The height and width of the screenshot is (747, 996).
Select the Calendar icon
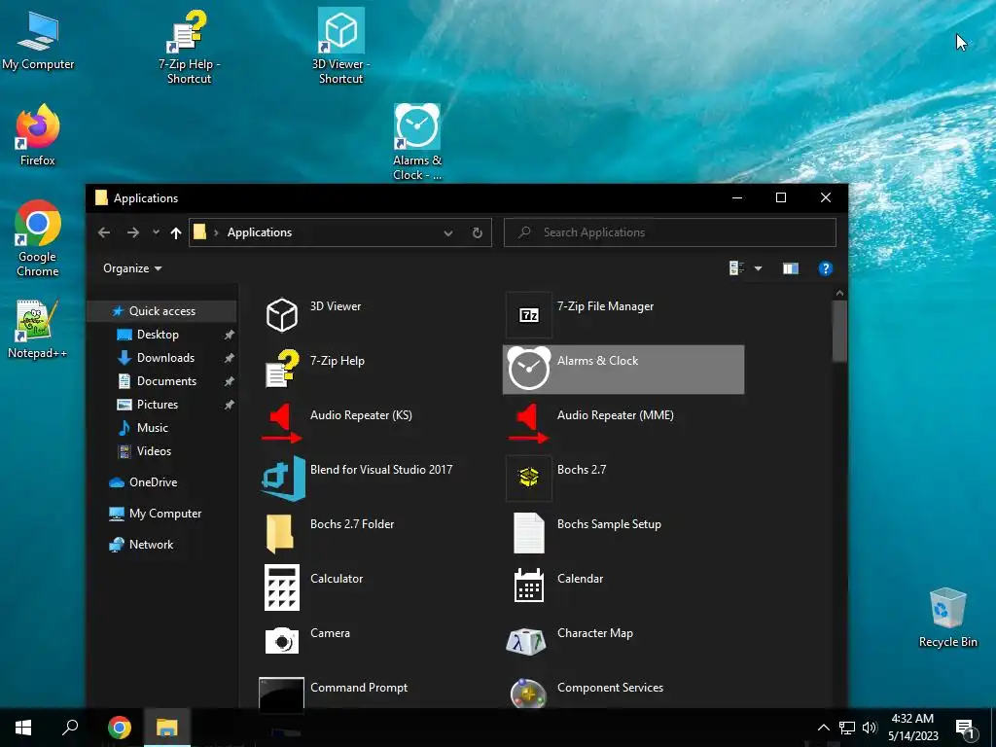click(528, 586)
